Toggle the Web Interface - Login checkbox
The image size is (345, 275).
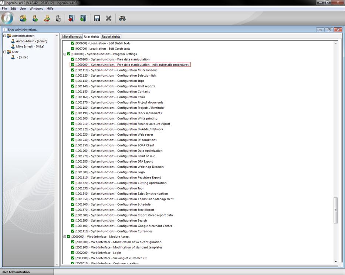point(73,253)
